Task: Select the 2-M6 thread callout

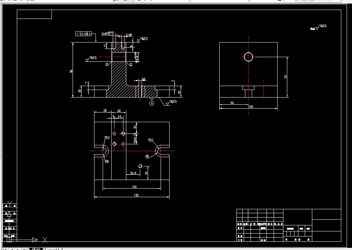Action: (x=129, y=35)
